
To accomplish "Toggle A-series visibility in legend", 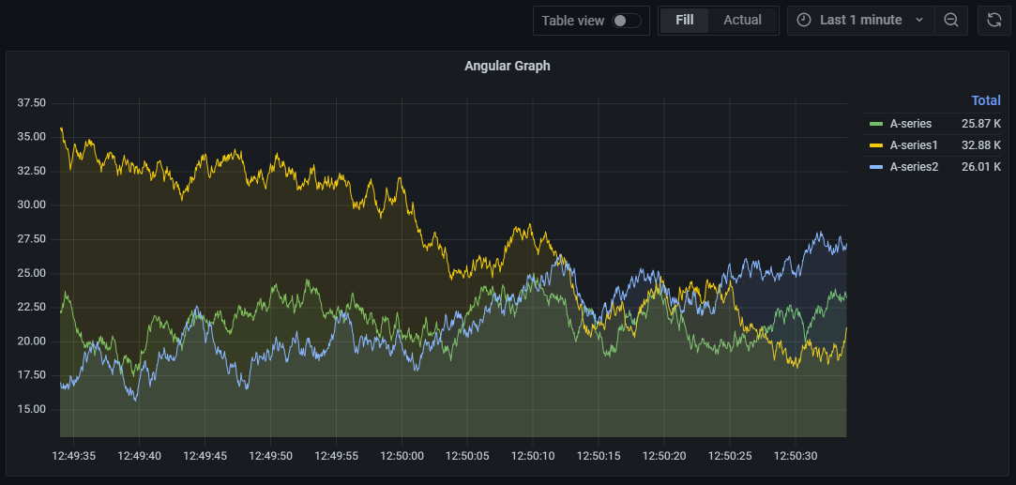I will (x=910, y=123).
